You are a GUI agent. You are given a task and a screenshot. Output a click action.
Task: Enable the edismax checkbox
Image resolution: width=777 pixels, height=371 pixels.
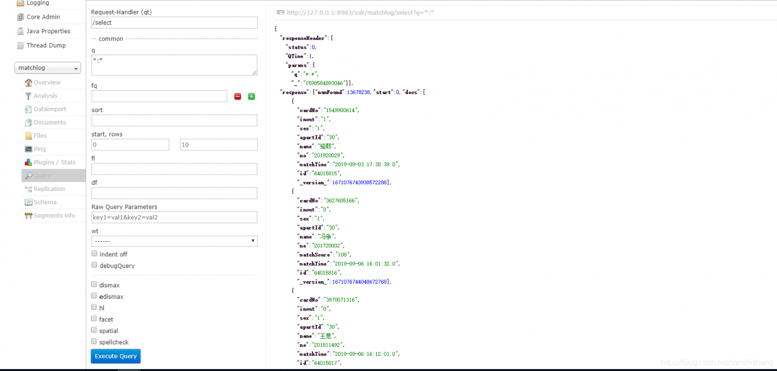coord(94,296)
